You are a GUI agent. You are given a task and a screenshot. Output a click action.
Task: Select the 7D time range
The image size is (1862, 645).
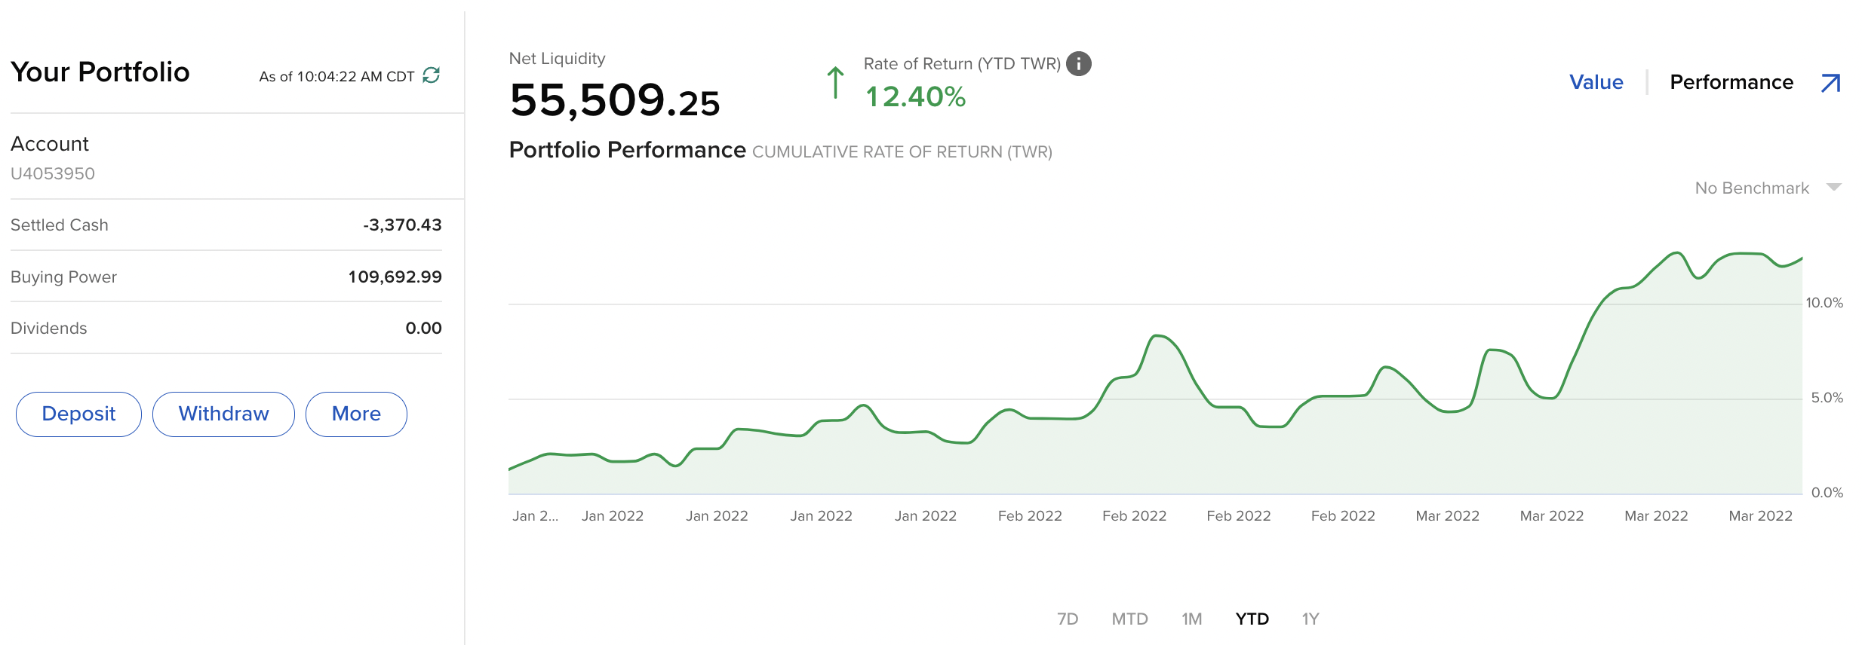click(x=1067, y=619)
